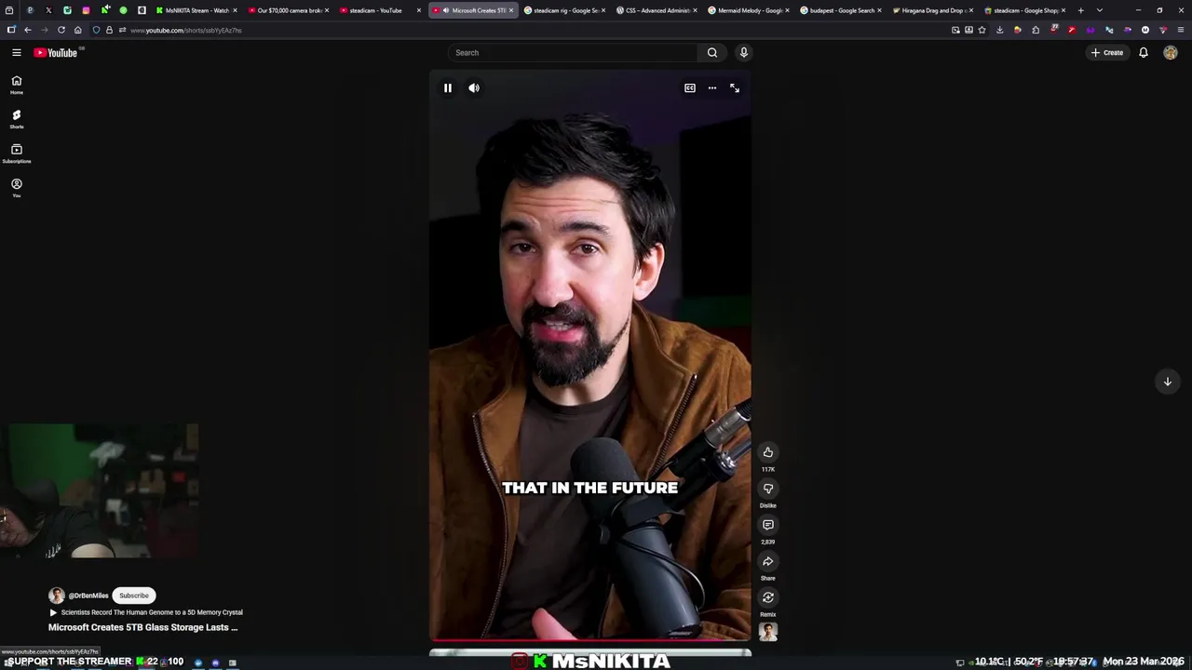Viewport: 1192px width, 670px height.
Task: Open YouTube notifications bell
Action: (x=1144, y=53)
